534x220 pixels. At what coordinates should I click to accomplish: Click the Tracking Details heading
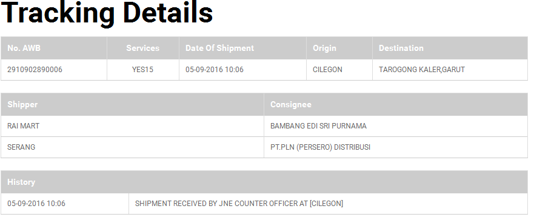(107, 13)
